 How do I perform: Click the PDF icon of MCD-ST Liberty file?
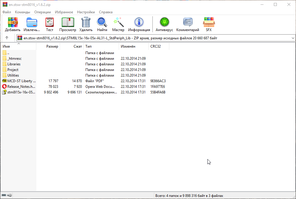coord(4,81)
